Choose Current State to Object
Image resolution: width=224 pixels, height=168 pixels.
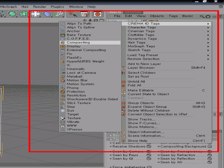[167, 94]
